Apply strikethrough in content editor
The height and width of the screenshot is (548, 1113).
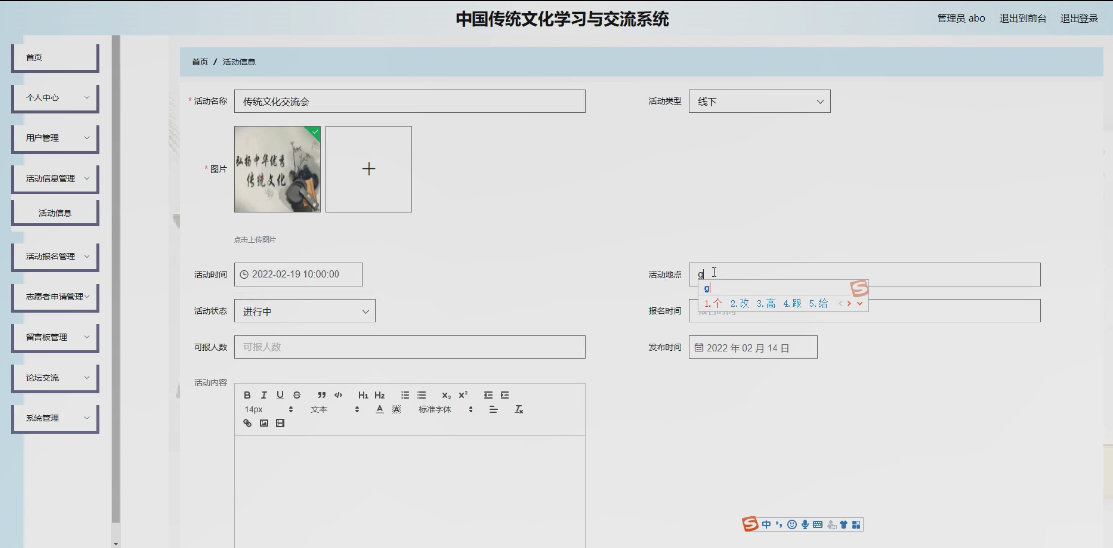pos(297,395)
